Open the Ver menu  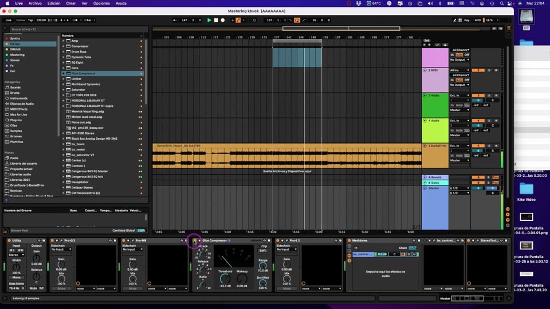click(x=85, y=3)
